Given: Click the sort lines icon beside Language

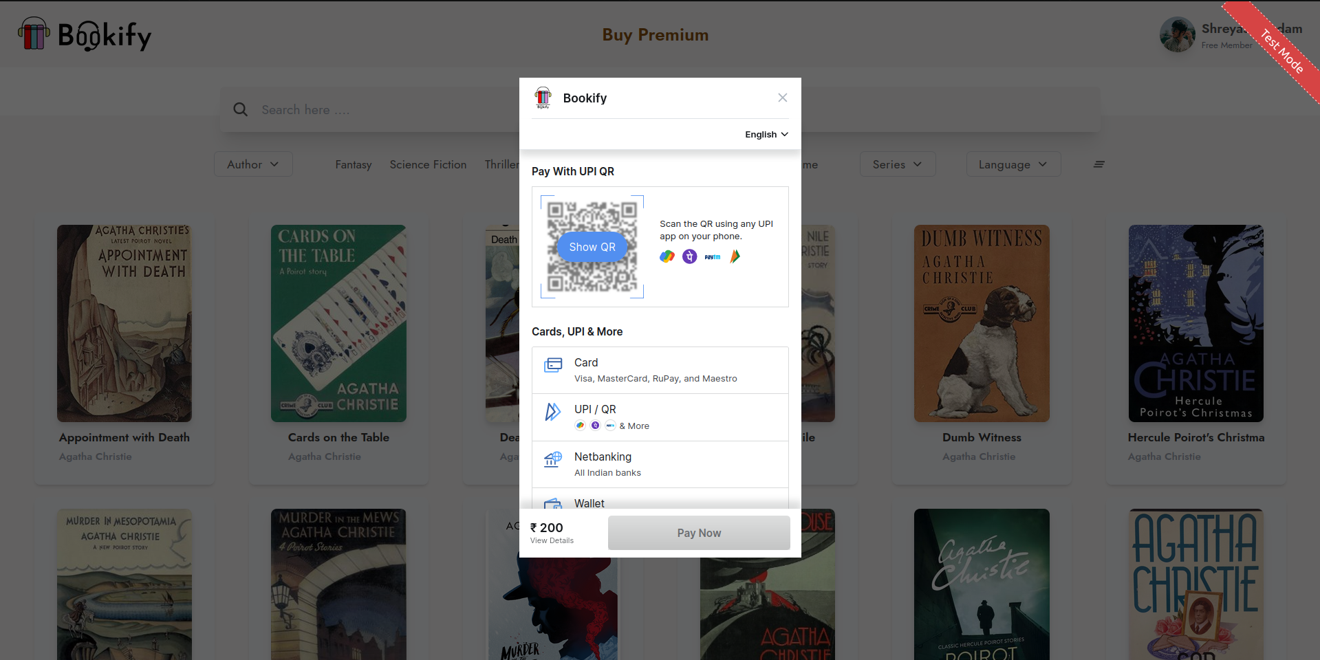Looking at the screenshot, I should (1099, 164).
